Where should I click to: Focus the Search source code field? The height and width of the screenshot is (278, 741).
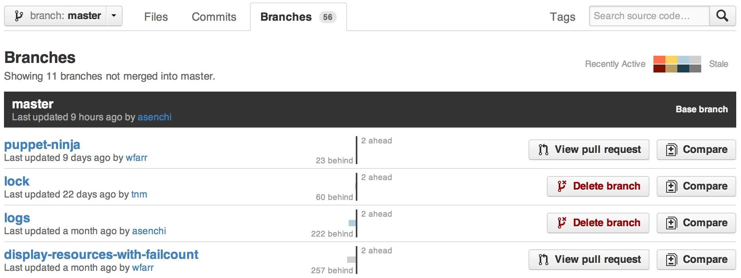(x=649, y=16)
